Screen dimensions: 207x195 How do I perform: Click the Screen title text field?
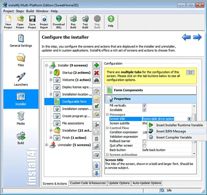pyautogui.click(x=165, y=119)
